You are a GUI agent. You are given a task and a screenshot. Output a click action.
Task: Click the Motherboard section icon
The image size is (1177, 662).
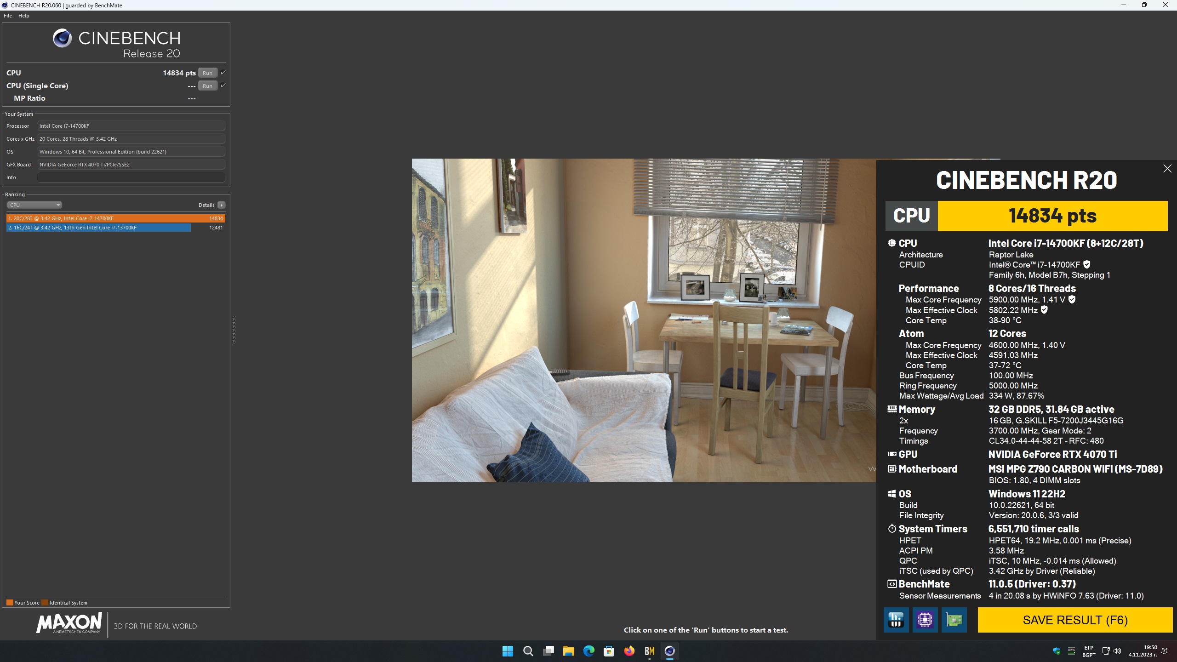892,468
